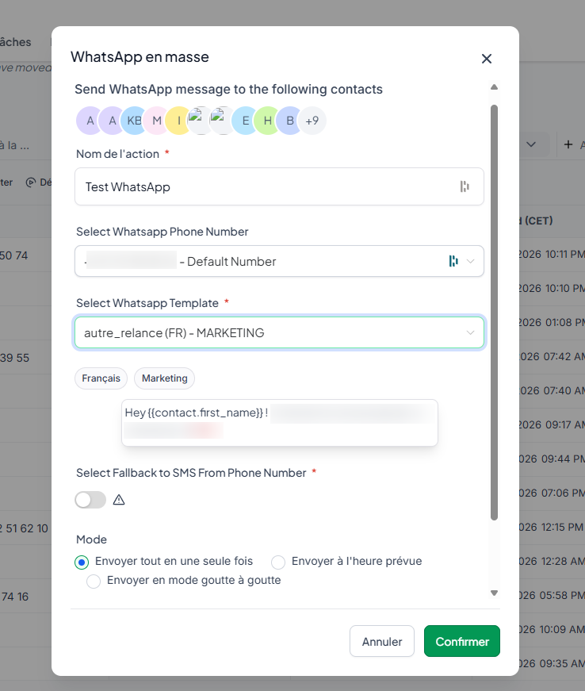This screenshot has height=691, width=585.
Task: Expand the Whatsapp Template dropdown
Action: coord(279,332)
